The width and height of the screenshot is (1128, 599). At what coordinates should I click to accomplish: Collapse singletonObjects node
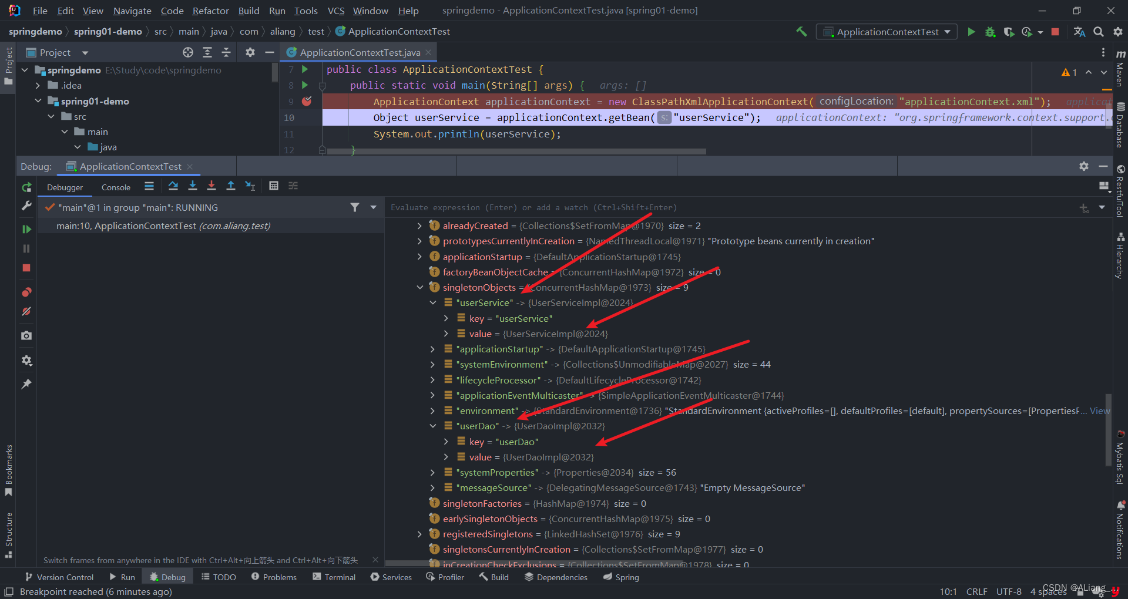point(419,287)
